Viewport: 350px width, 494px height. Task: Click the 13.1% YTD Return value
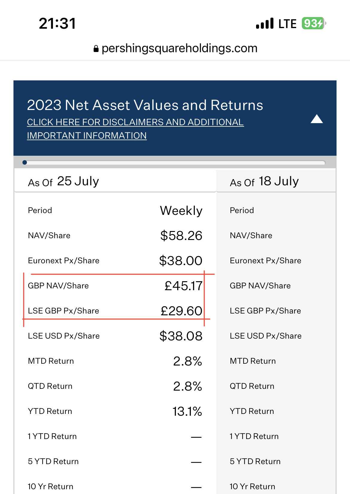pyautogui.click(x=187, y=411)
